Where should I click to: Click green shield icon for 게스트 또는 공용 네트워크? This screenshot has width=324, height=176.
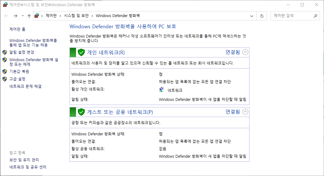click(81, 112)
